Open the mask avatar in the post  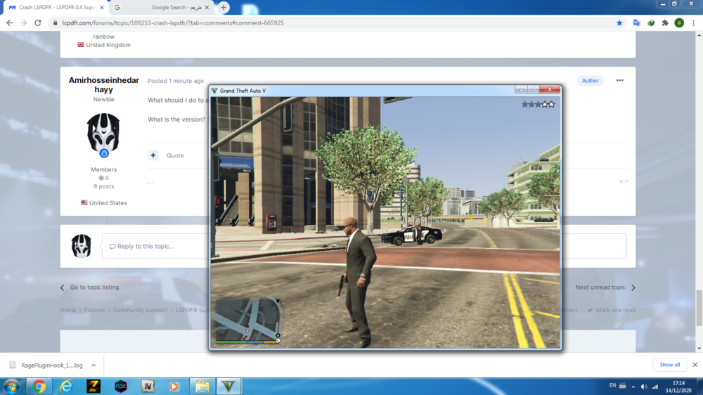[x=103, y=133]
